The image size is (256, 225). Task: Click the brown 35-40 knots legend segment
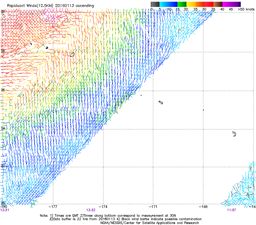(x=218, y=4)
